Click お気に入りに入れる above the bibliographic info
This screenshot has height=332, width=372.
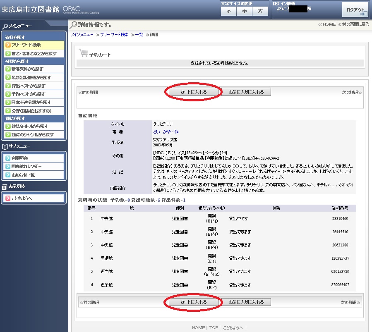point(246,92)
